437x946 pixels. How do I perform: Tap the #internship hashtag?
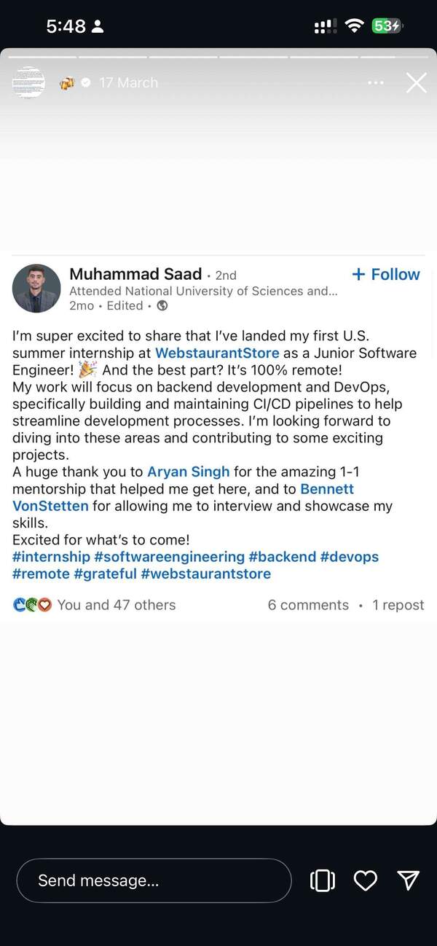click(x=51, y=557)
